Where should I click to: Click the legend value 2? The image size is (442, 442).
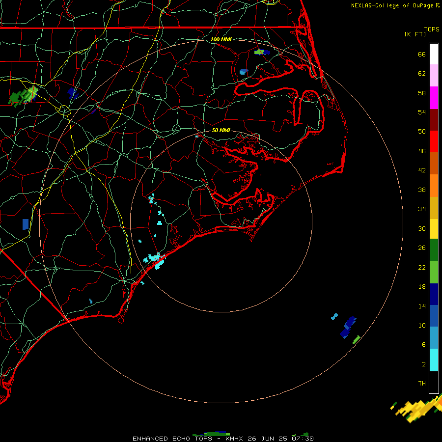click(424, 364)
